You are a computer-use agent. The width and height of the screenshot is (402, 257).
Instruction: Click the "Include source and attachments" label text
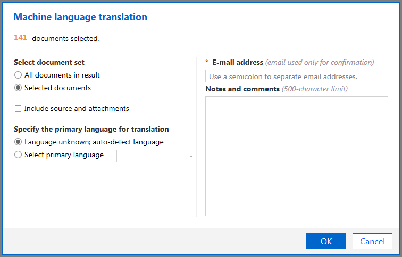[77, 108]
